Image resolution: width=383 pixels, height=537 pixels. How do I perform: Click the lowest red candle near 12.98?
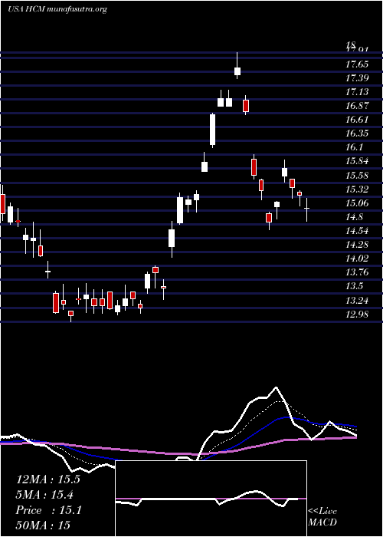click(70, 313)
